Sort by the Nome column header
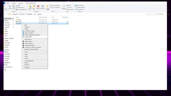Image resolution: width=171 pixels, height=96 pixels. coord(17,17)
